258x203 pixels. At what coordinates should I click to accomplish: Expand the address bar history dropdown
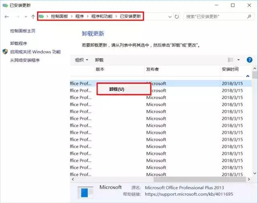(170, 17)
